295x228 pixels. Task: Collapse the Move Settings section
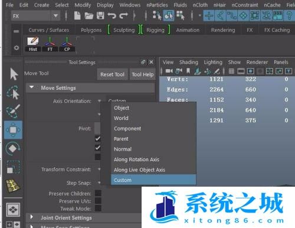(x=31, y=87)
